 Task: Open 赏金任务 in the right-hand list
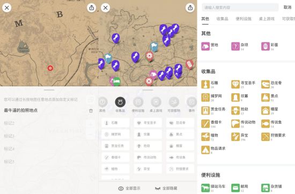tap(213, 110)
